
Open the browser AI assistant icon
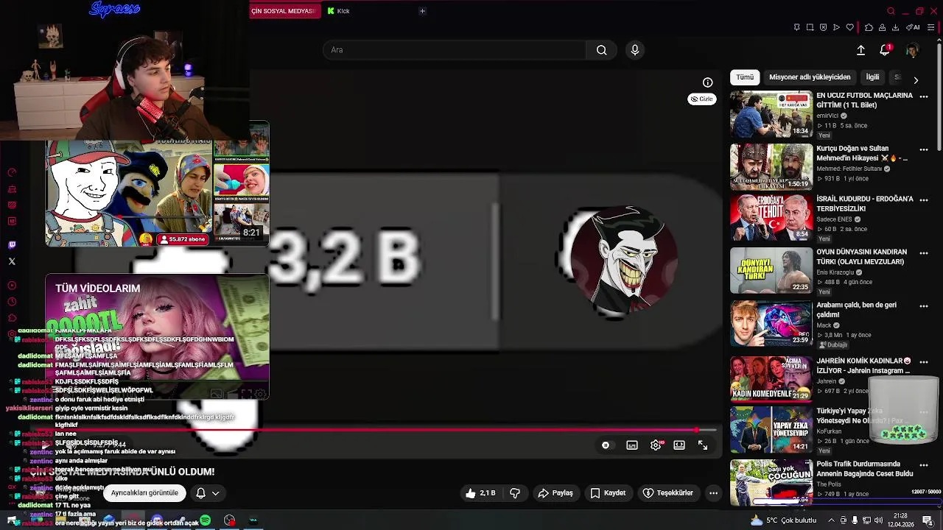[x=913, y=27]
